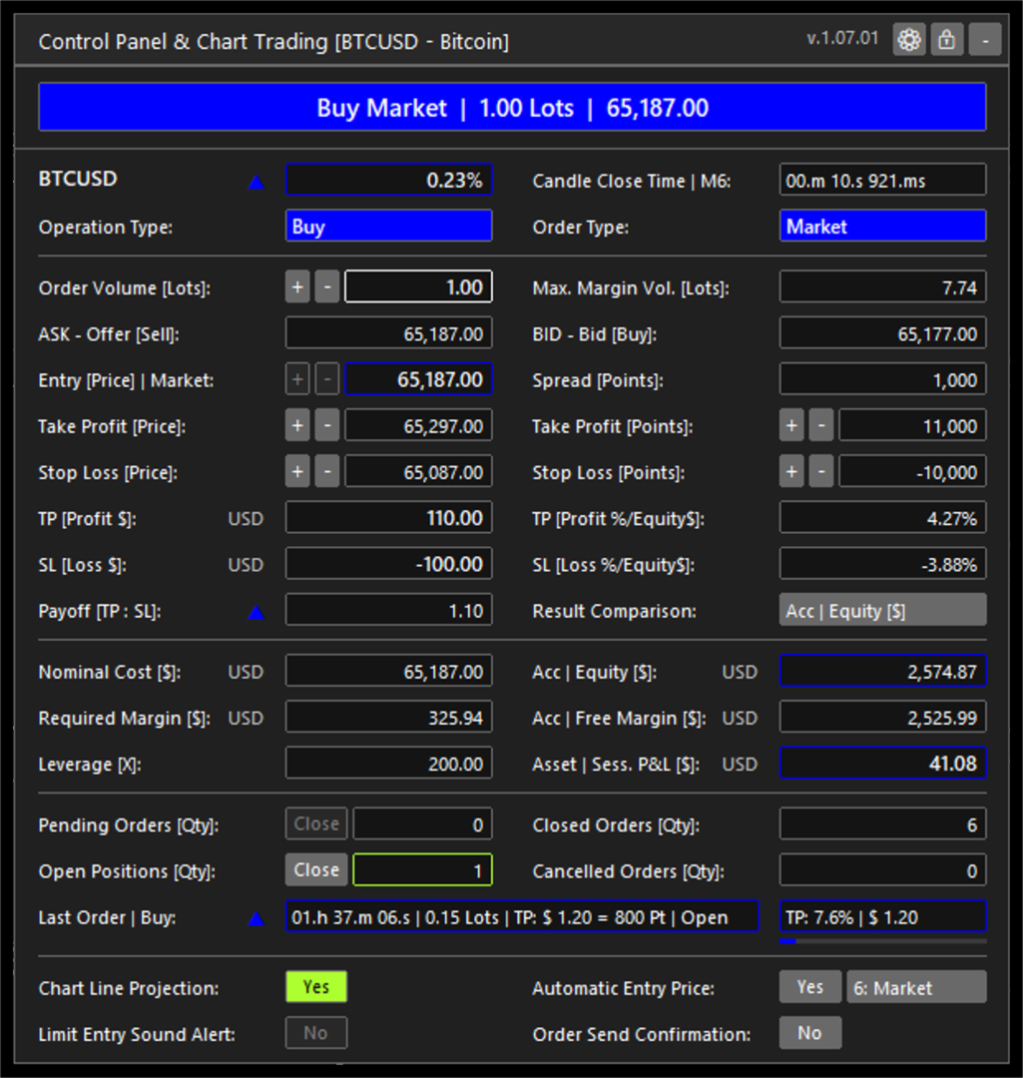This screenshot has height=1078, width=1023.
Task: Click Leverage 200.00 value
Action: (388, 764)
